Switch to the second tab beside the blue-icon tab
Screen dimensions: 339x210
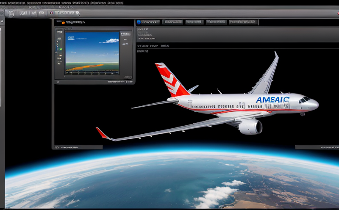click(x=172, y=22)
